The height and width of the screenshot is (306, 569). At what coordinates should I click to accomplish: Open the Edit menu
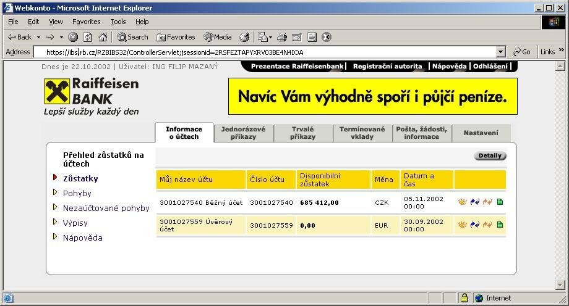tap(33, 22)
